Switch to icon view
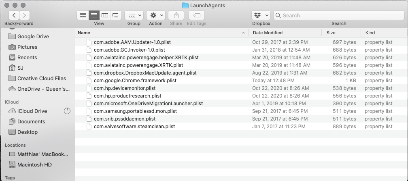 tap(83, 15)
